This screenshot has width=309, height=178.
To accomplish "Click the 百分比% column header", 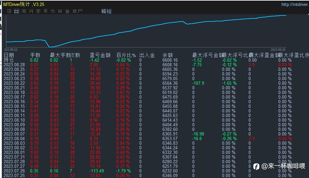I will tap(126, 55).
